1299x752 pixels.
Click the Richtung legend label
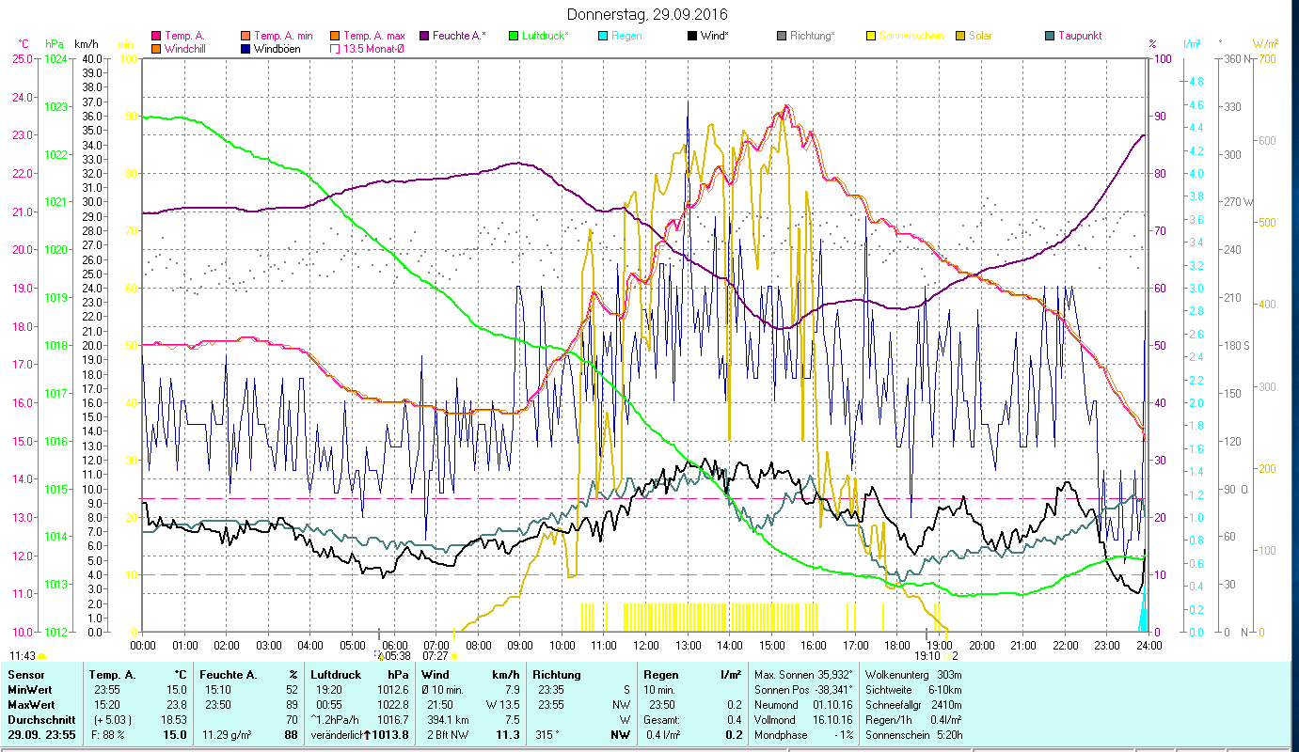[812, 36]
